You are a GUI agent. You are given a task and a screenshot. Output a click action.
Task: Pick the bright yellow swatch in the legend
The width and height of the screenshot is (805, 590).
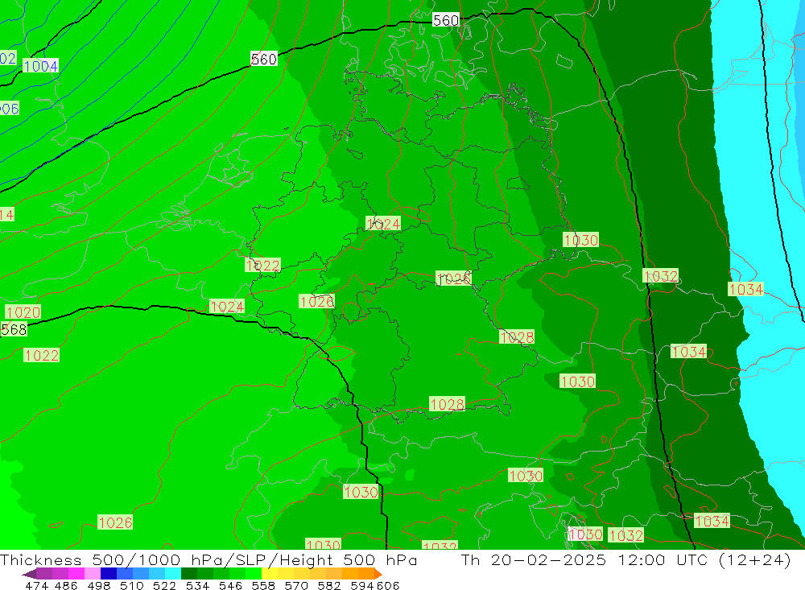click(270, 574)
